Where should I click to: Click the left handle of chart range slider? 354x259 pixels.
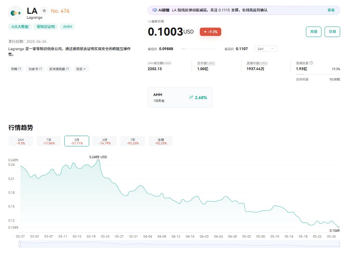tap(20, 244)
